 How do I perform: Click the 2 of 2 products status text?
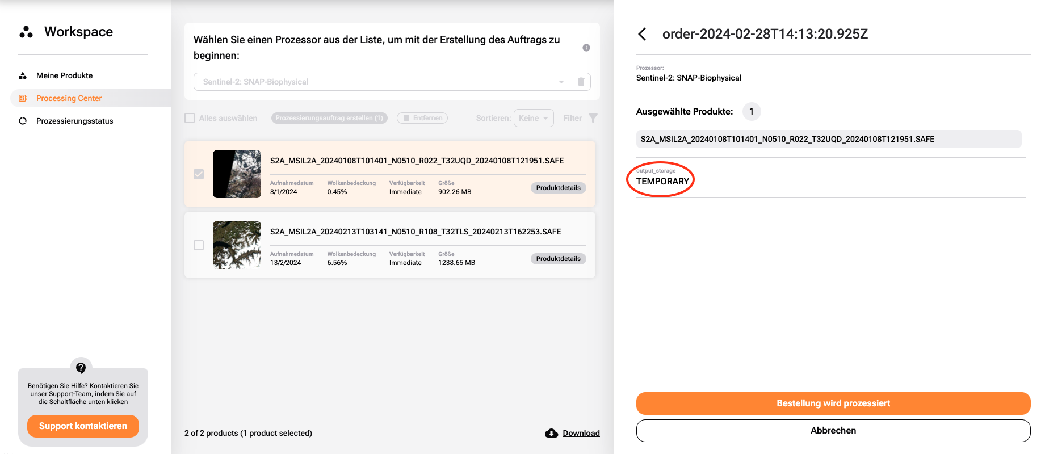pos(248,433)
